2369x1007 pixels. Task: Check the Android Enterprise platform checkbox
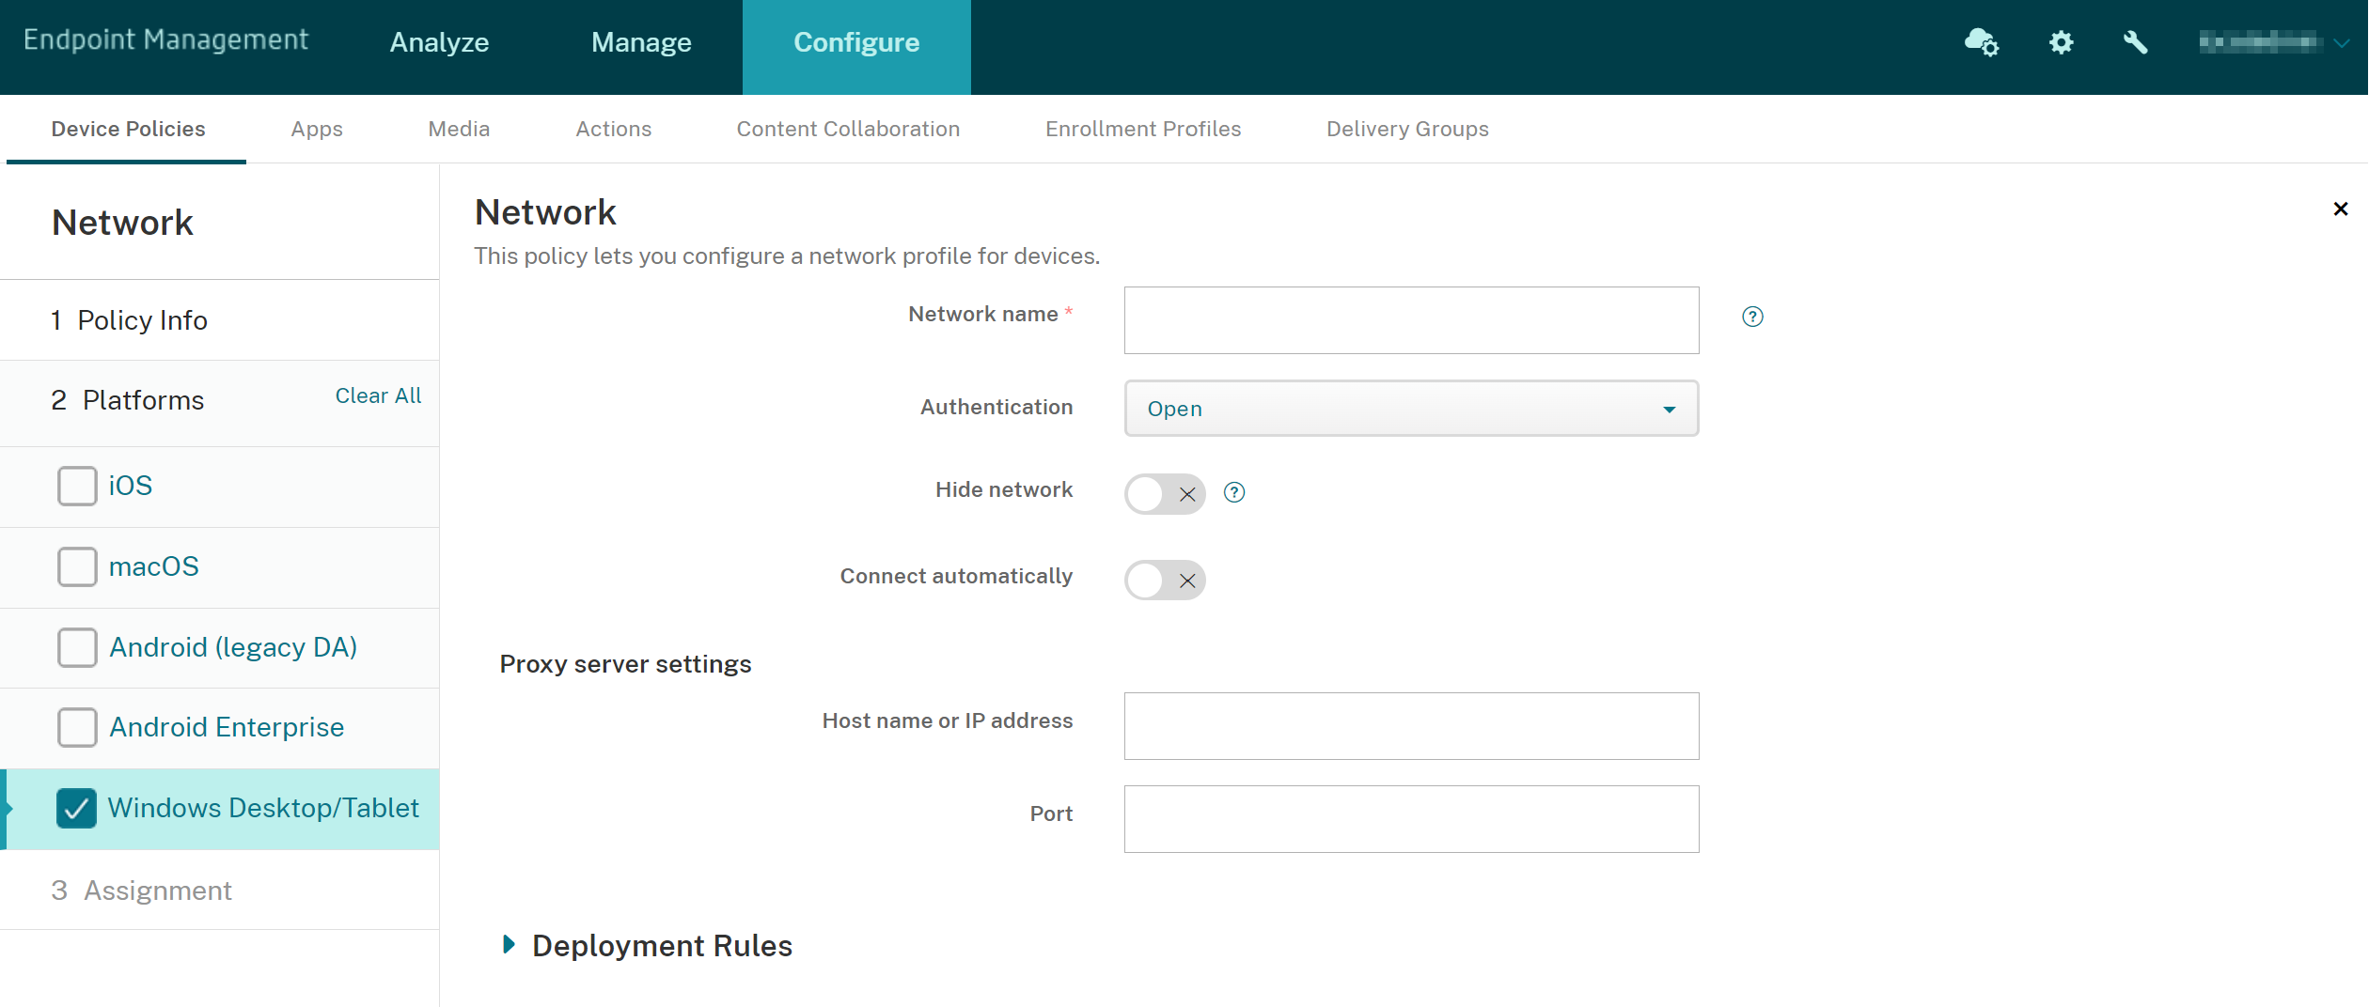(77, 728)
